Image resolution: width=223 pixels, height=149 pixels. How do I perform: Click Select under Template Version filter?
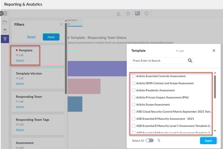pos(20,84)
